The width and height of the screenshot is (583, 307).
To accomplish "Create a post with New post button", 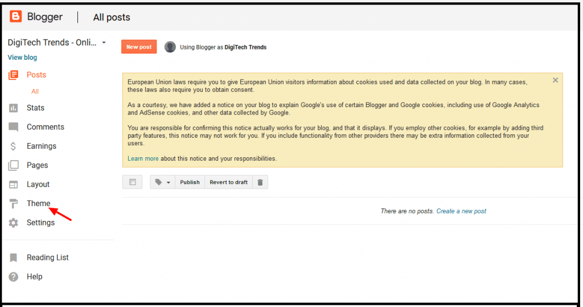I will point(139,47).
